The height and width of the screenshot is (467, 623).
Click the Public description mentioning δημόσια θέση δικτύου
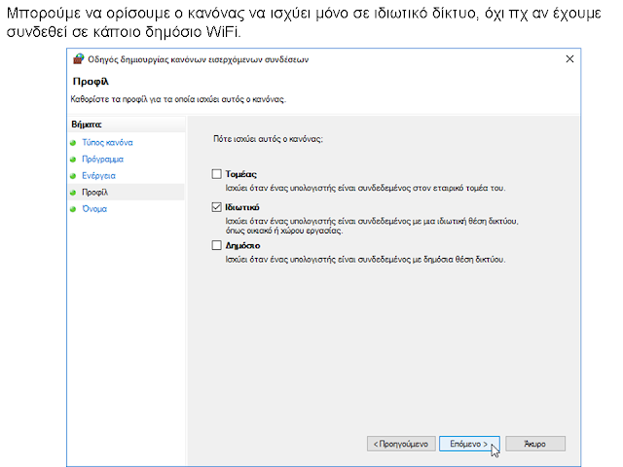pos(365,260)
